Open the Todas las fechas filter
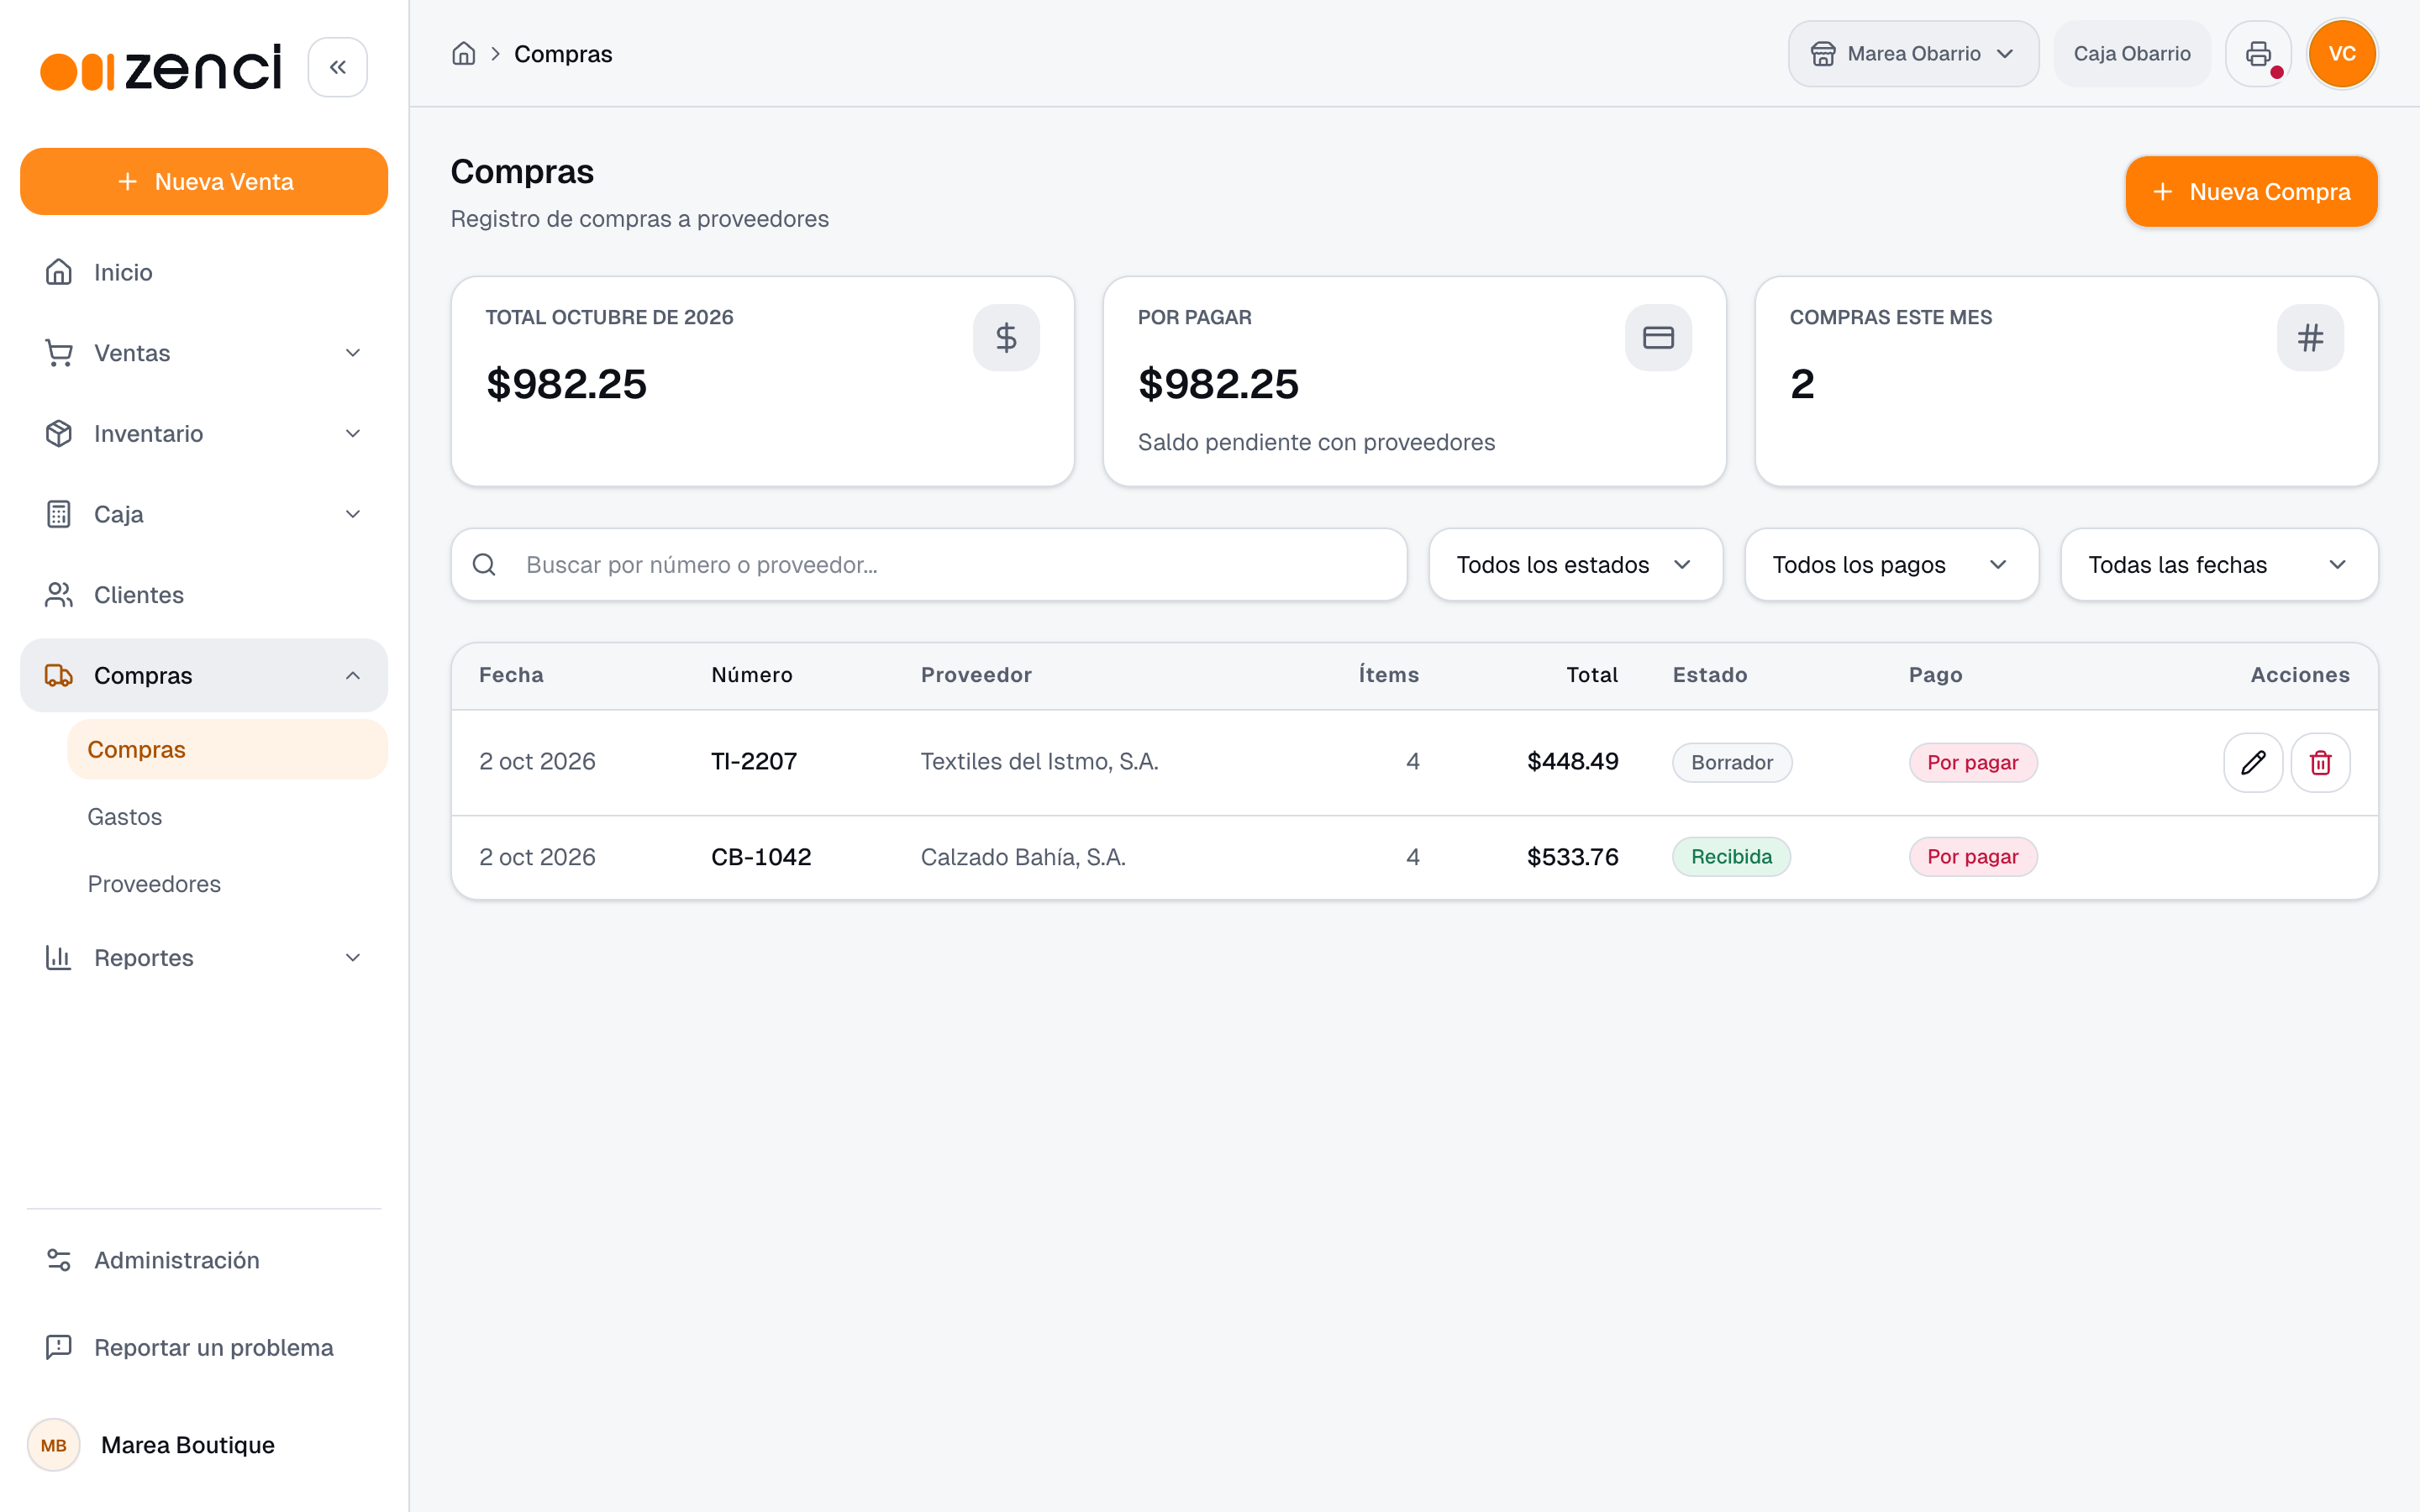2420x1512 pixels. (x=2219, y=565)
